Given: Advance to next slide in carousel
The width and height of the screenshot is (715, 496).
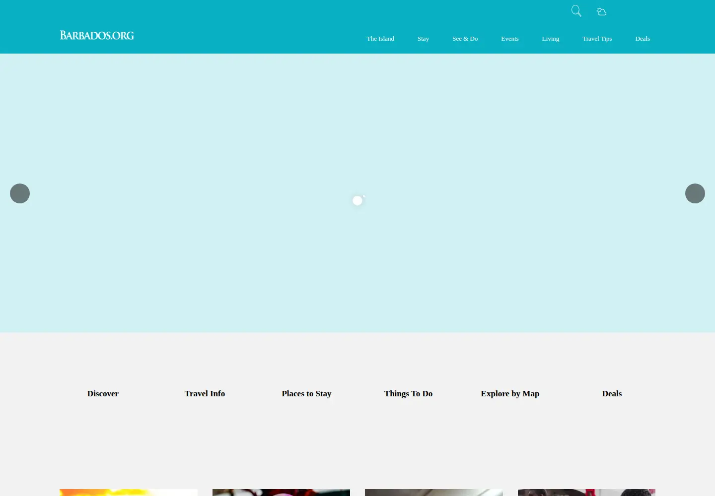Looking at the screenshot, I should (695, 193).
